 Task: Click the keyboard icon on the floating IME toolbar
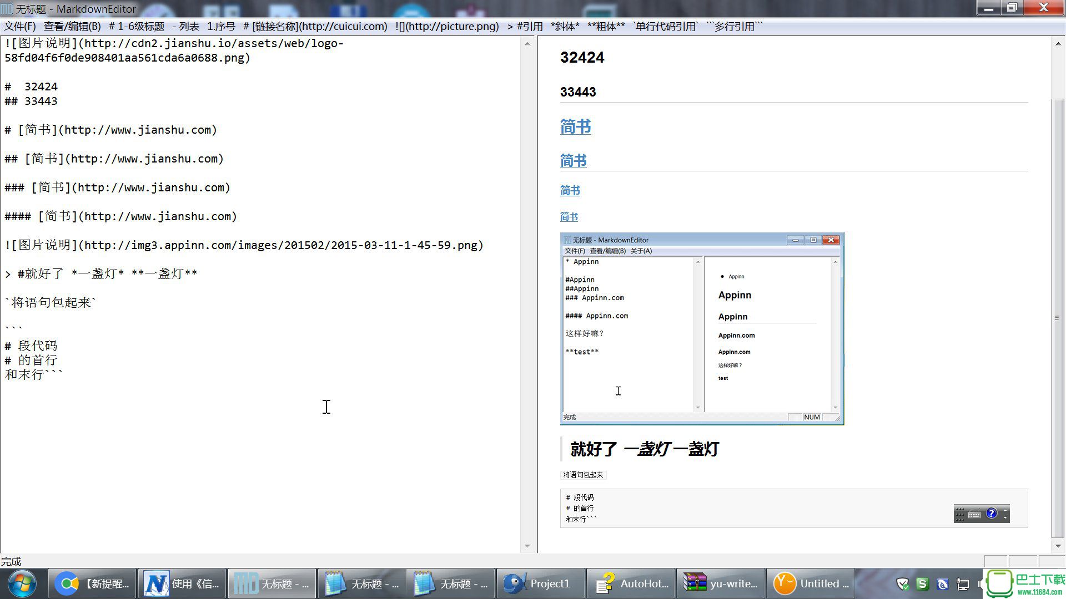click(974, 514)
